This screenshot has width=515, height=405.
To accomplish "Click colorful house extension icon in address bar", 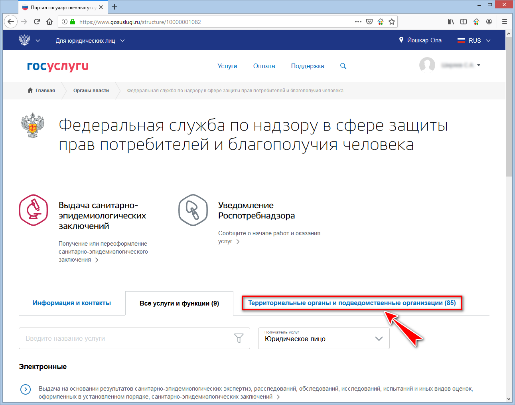I will [381, 22].
